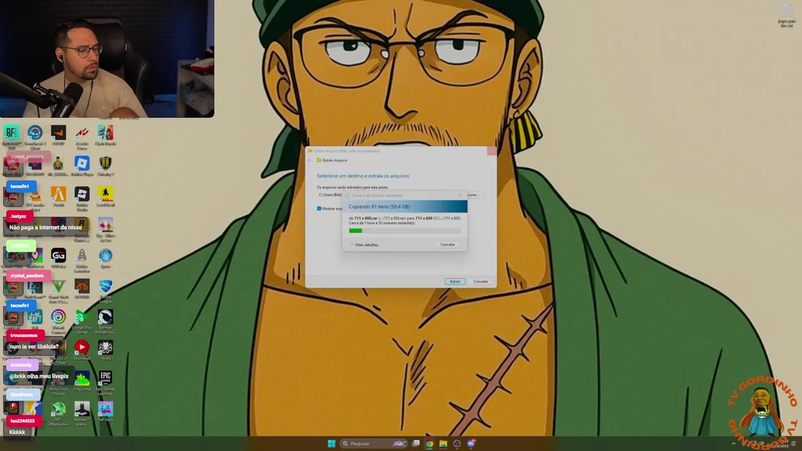Toggle the Mostrar arquivos extraídos checkbox
Viewport: 802px width, 451px height.
coord(319,209)
